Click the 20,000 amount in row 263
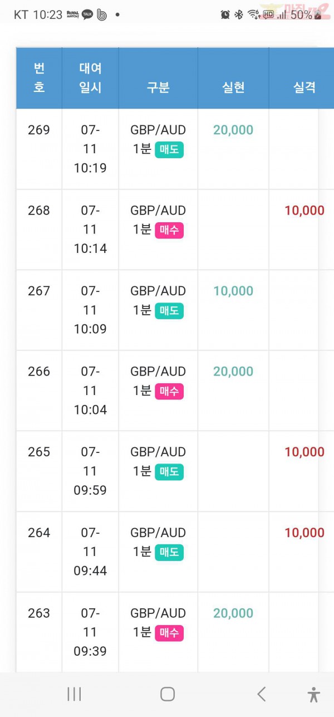Image resolution: width=334 pixels, height=717 pixels. click(233, 613)
